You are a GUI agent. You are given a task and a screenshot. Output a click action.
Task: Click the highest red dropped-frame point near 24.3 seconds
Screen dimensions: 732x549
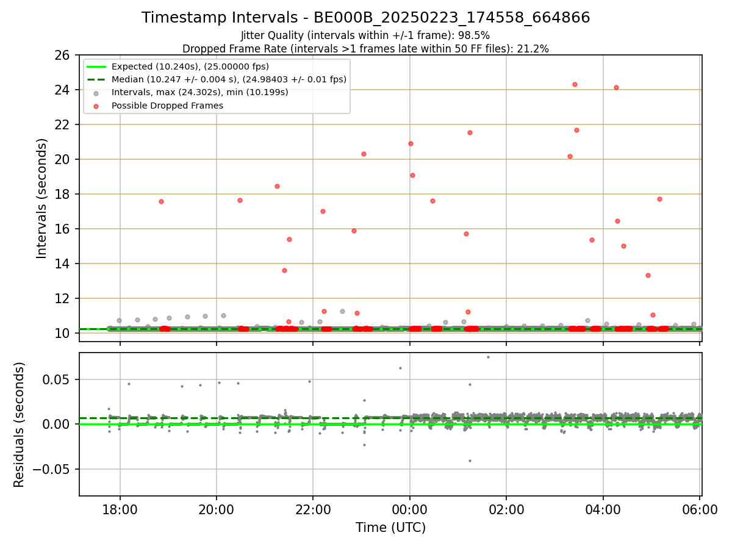point(575,84)
